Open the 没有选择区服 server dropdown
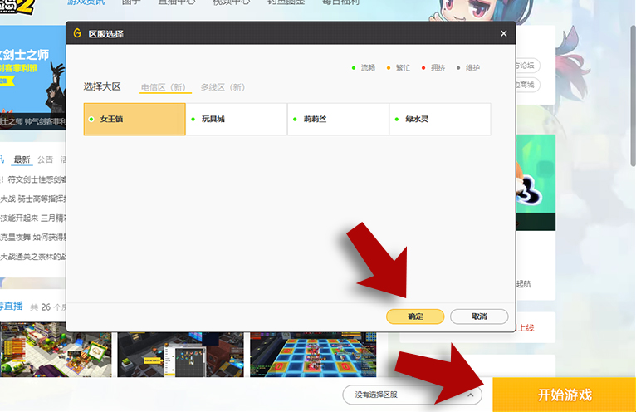The height and width of the screenshot is (412, 636). point(412,395)
